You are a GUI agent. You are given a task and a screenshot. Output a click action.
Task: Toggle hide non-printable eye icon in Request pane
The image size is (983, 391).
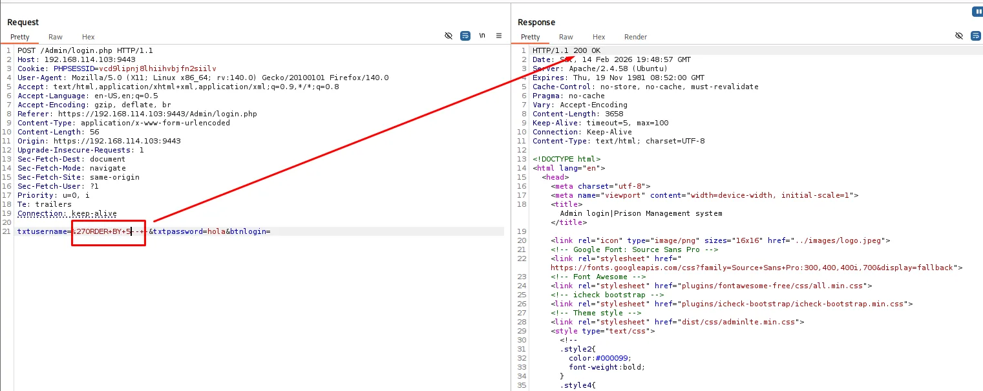449,36
